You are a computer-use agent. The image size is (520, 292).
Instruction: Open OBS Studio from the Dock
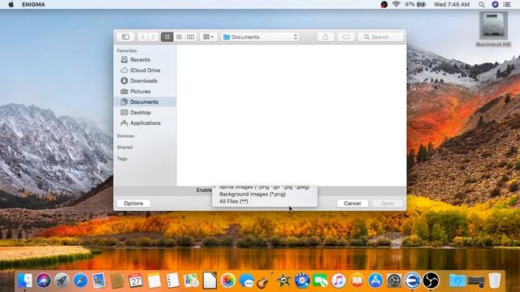pos(431,281)
